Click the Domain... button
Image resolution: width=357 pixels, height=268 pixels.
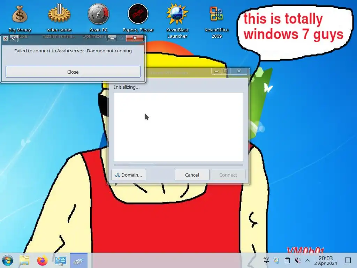(129, 175)
